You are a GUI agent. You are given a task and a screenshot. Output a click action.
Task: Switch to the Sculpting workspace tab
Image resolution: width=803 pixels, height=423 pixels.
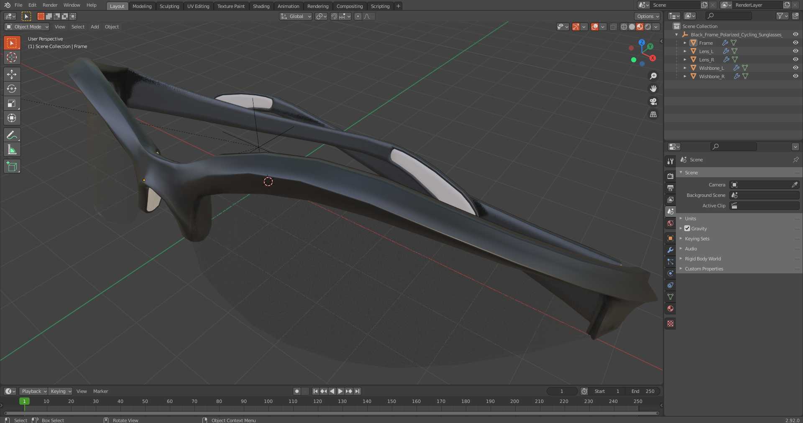(169, 6)
